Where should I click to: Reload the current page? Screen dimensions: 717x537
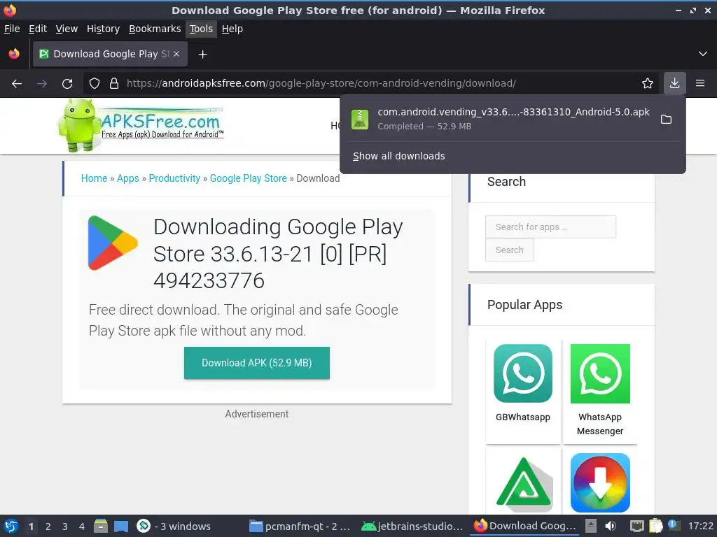coord(67,84)
